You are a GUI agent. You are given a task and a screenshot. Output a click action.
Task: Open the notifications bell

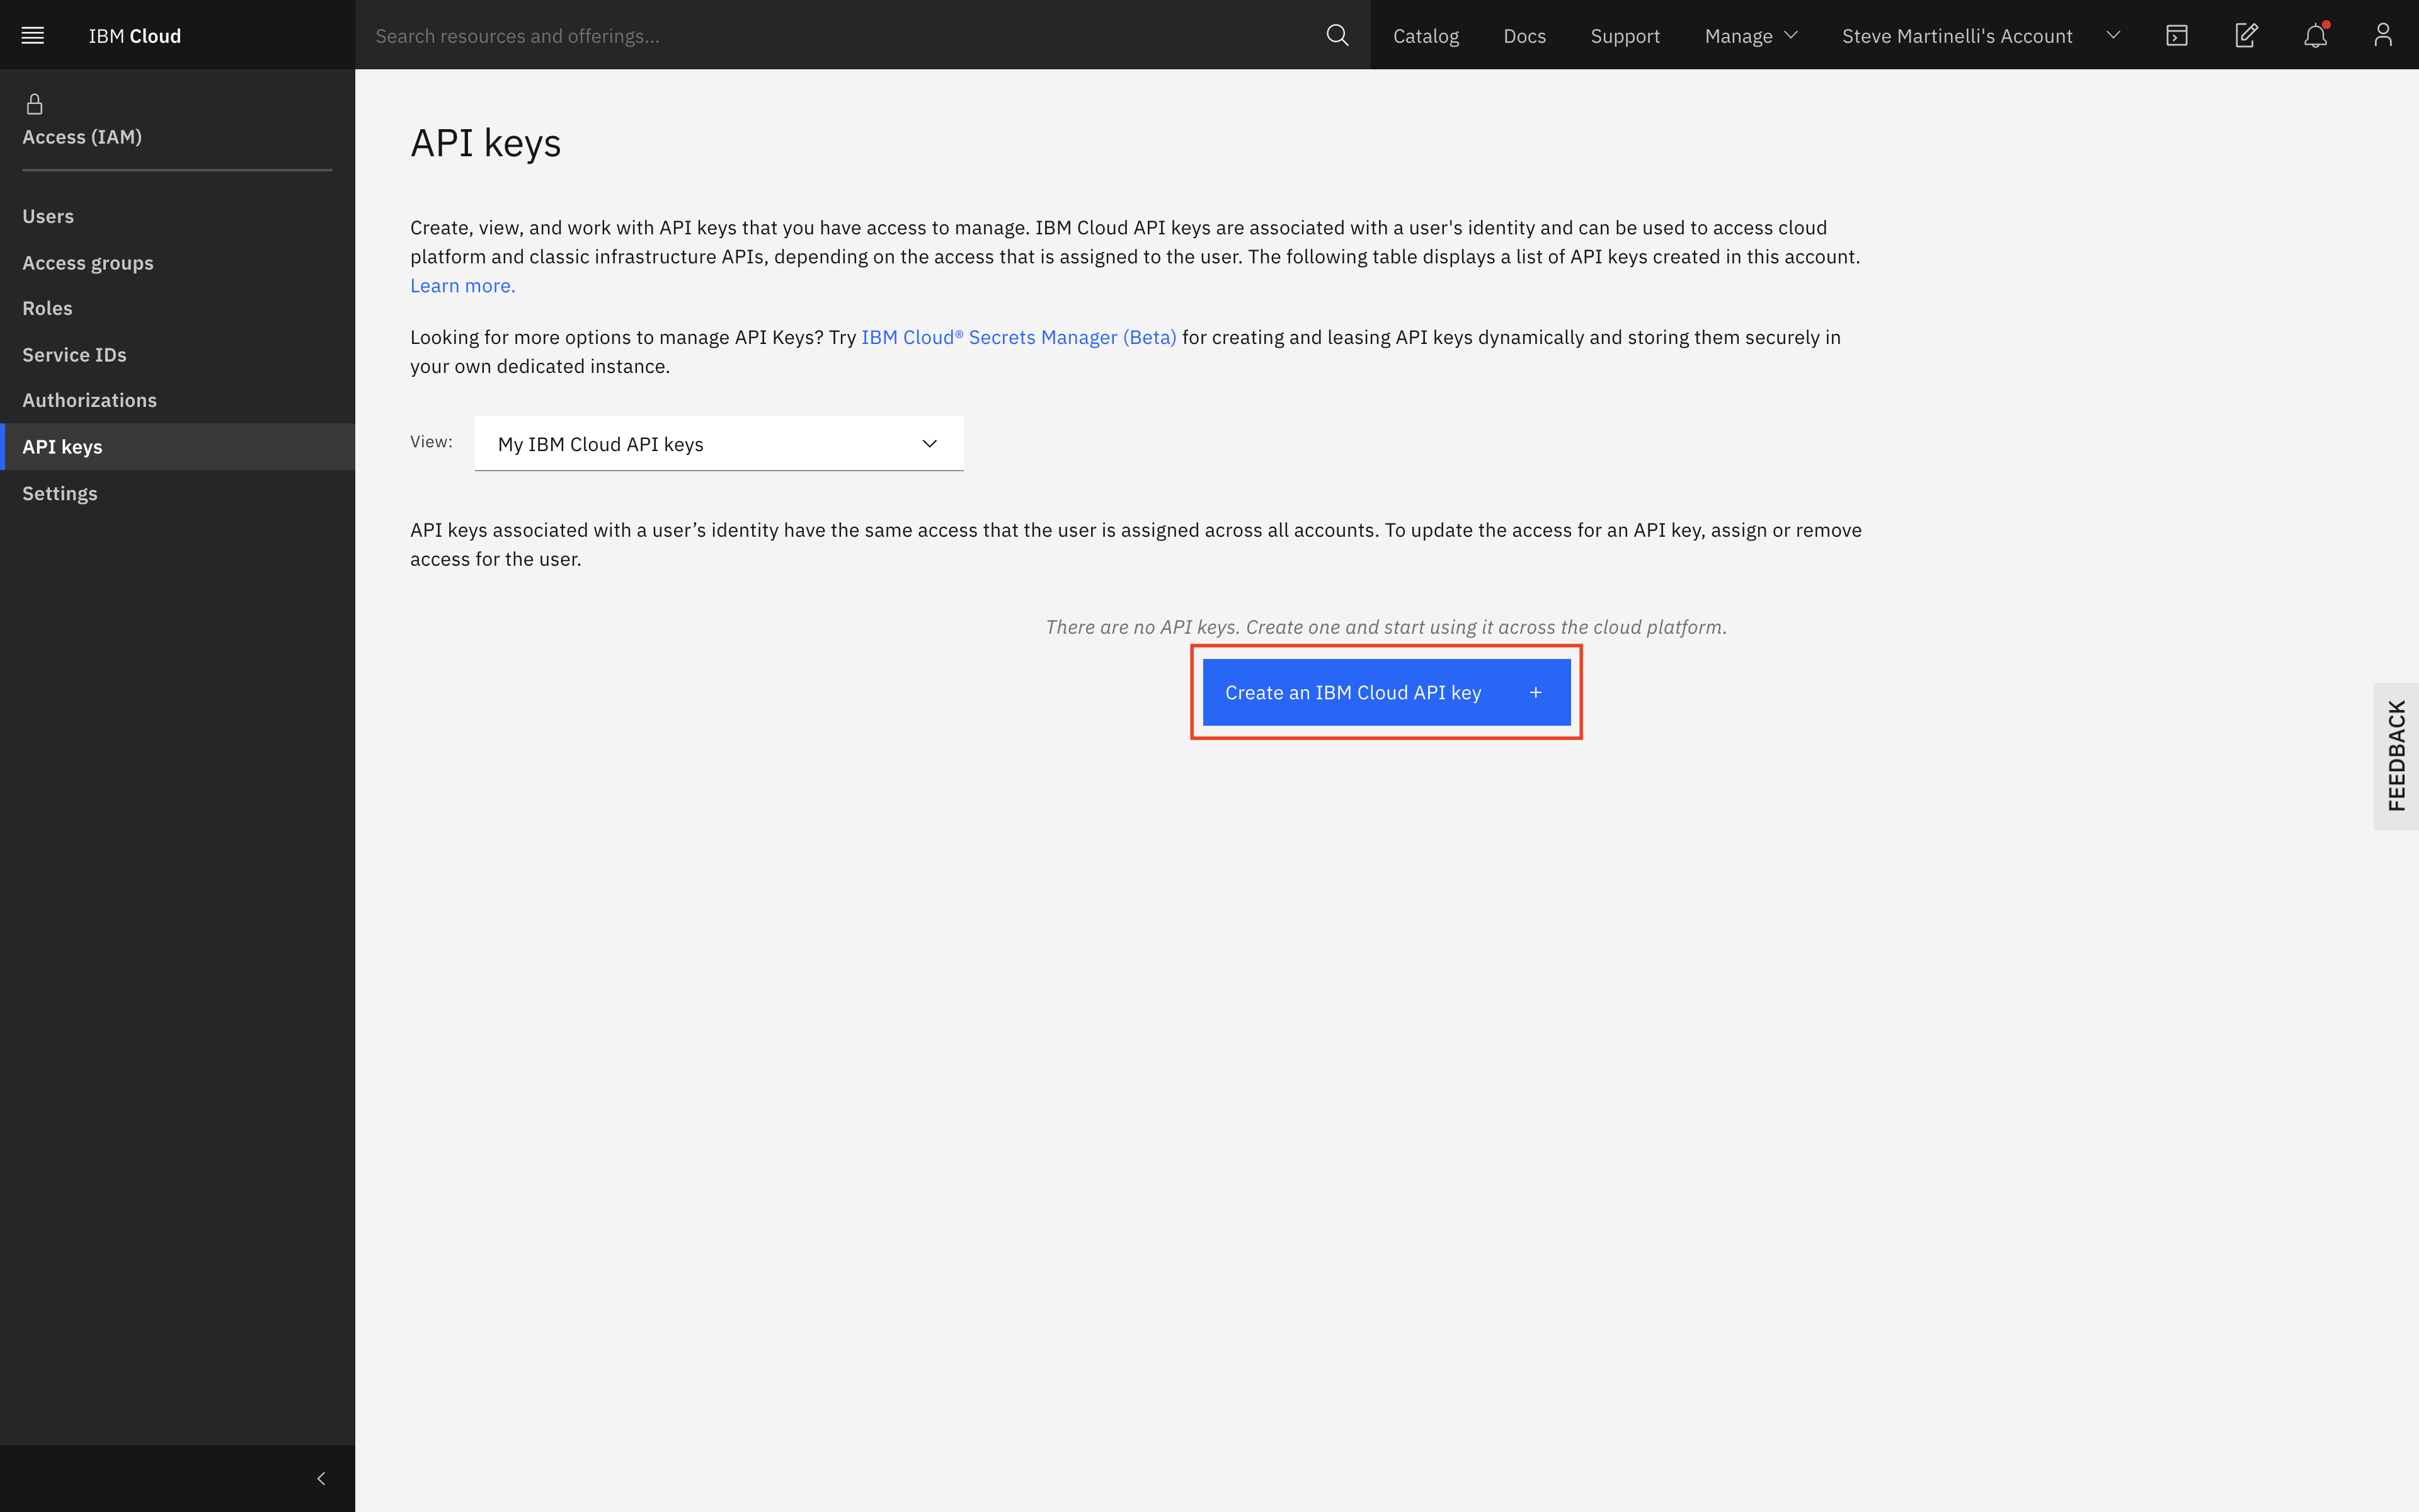point(2315,36)
